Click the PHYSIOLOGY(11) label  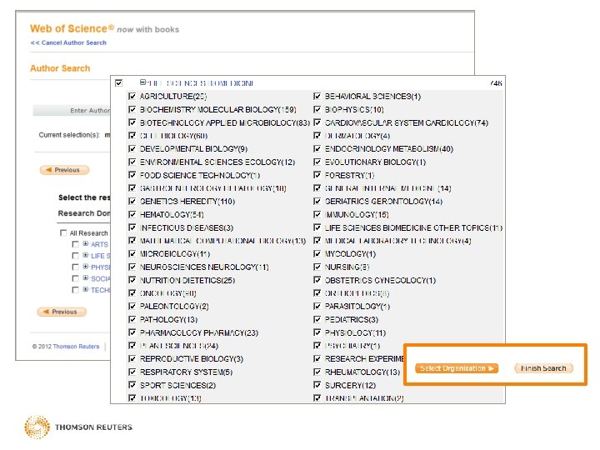pos(356,332)
